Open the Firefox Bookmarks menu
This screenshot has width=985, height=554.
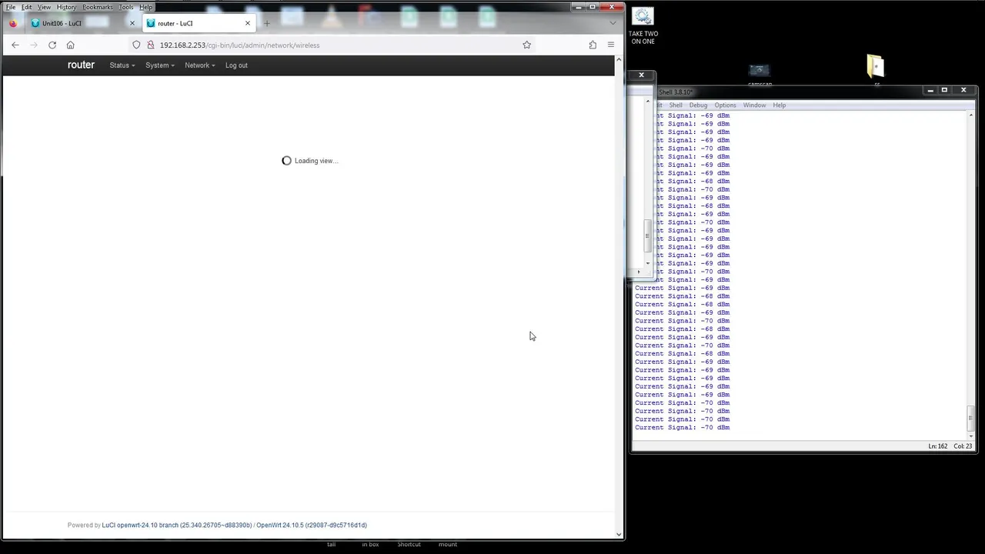point(98,7)
